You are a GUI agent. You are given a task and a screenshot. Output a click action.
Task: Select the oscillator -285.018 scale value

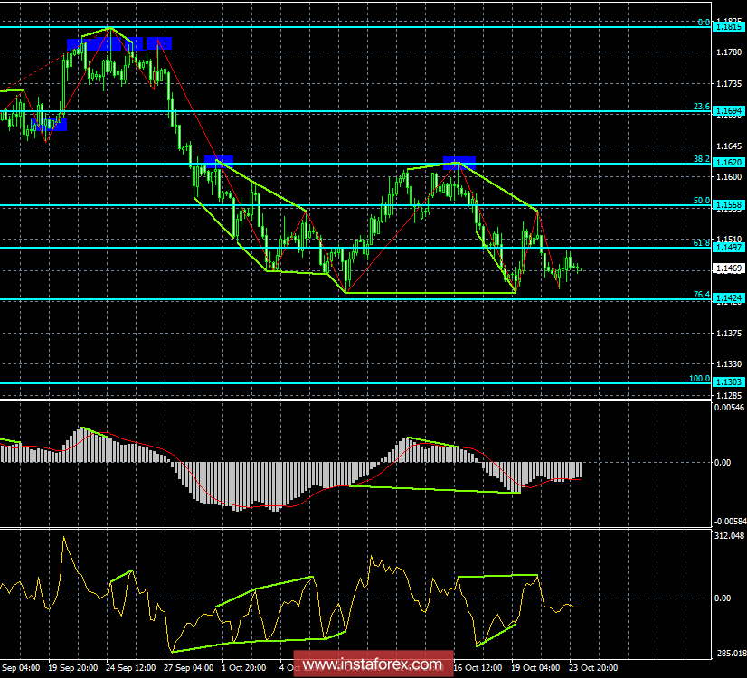pyautogui.click(x=728, y=654)
